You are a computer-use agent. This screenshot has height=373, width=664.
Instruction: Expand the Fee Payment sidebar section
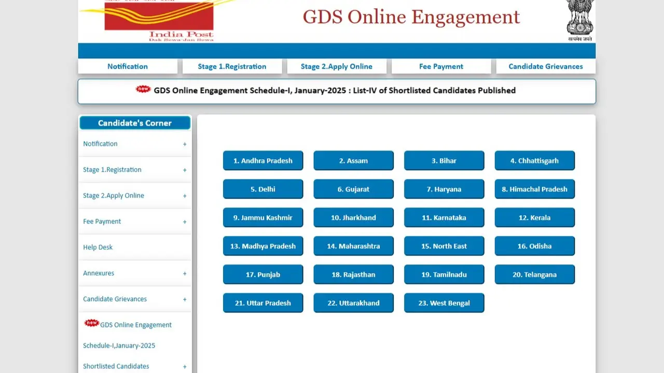pyautogui.click(x=185, y=222)
